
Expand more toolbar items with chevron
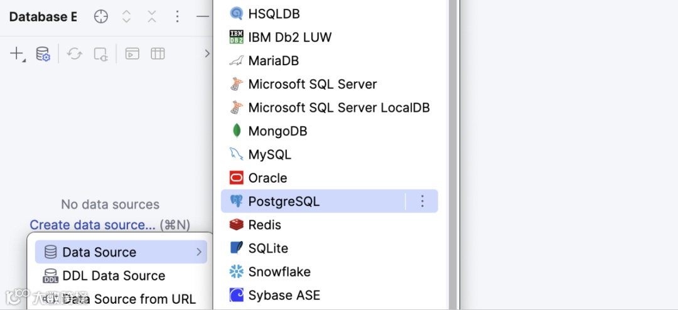click(x=207, y=53)
